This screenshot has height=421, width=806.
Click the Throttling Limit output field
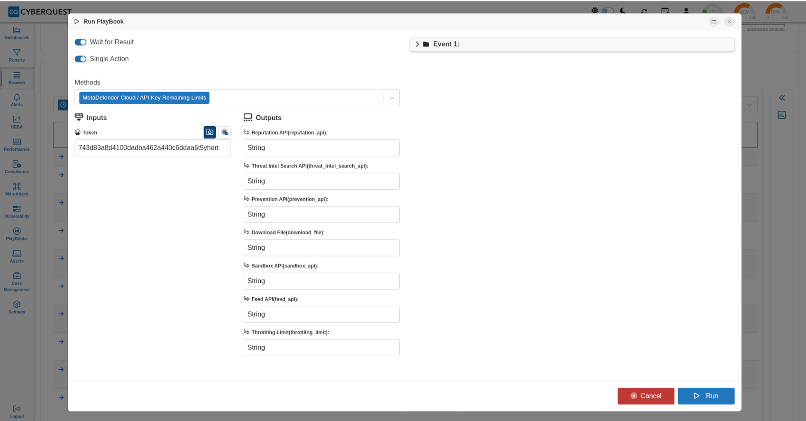coord(321,348)
